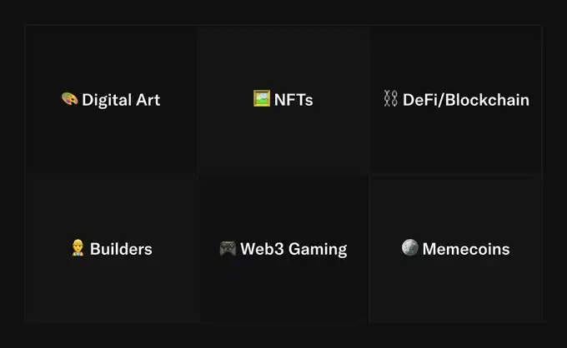This screenshot has width=567, height=348.
Task: Click the game controller icon
Action: click(228, 248)
